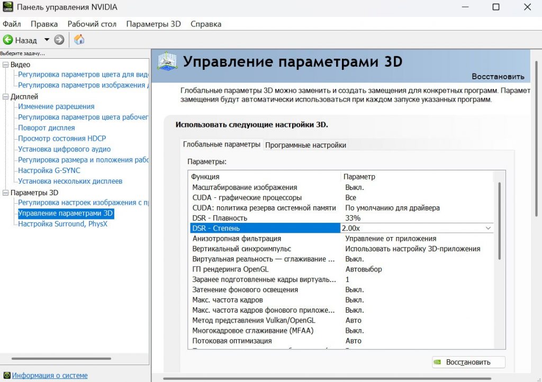542x382 pixels.
Task: Select the Вертикальный синхроимпульс setting row
Action: (x=241, y=249)
